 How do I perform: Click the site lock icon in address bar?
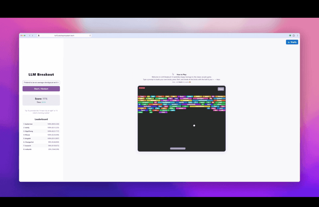click(38, 35)
